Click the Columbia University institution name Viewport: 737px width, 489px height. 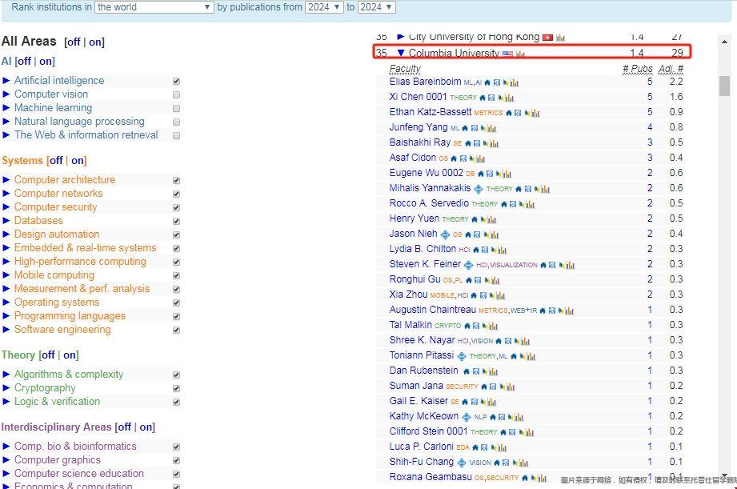pyautogui.click(x=454, y=53)
